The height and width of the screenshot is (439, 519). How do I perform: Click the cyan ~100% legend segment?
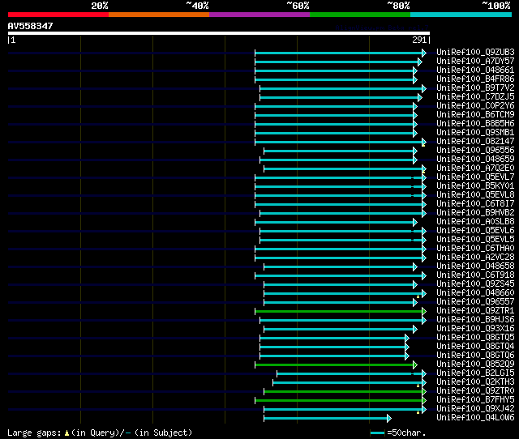pos(461,15)
